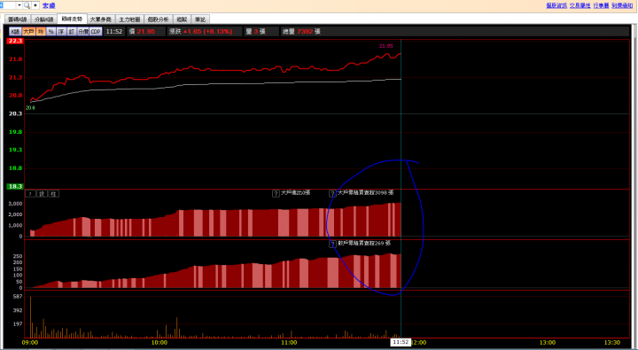Click the stock code input field
The width and height of the screenshot is (638, 350).
8,5
